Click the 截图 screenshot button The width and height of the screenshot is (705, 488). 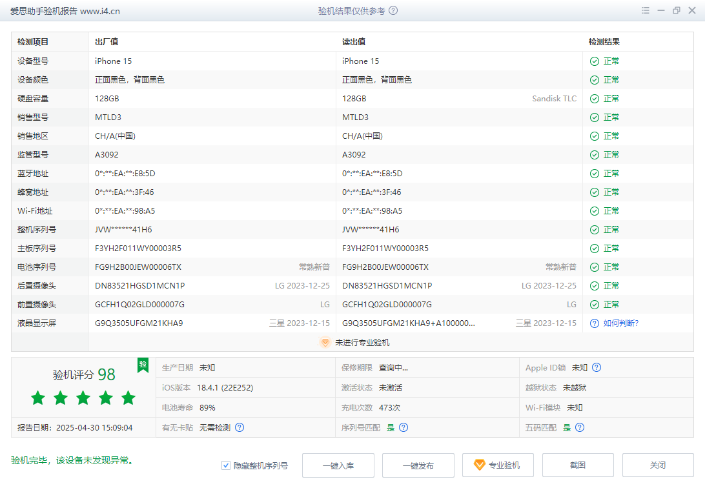pyautogui.click(x=578, y=465)
